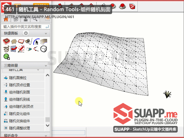Run the 随机变化组件 command

coord(23,114)
